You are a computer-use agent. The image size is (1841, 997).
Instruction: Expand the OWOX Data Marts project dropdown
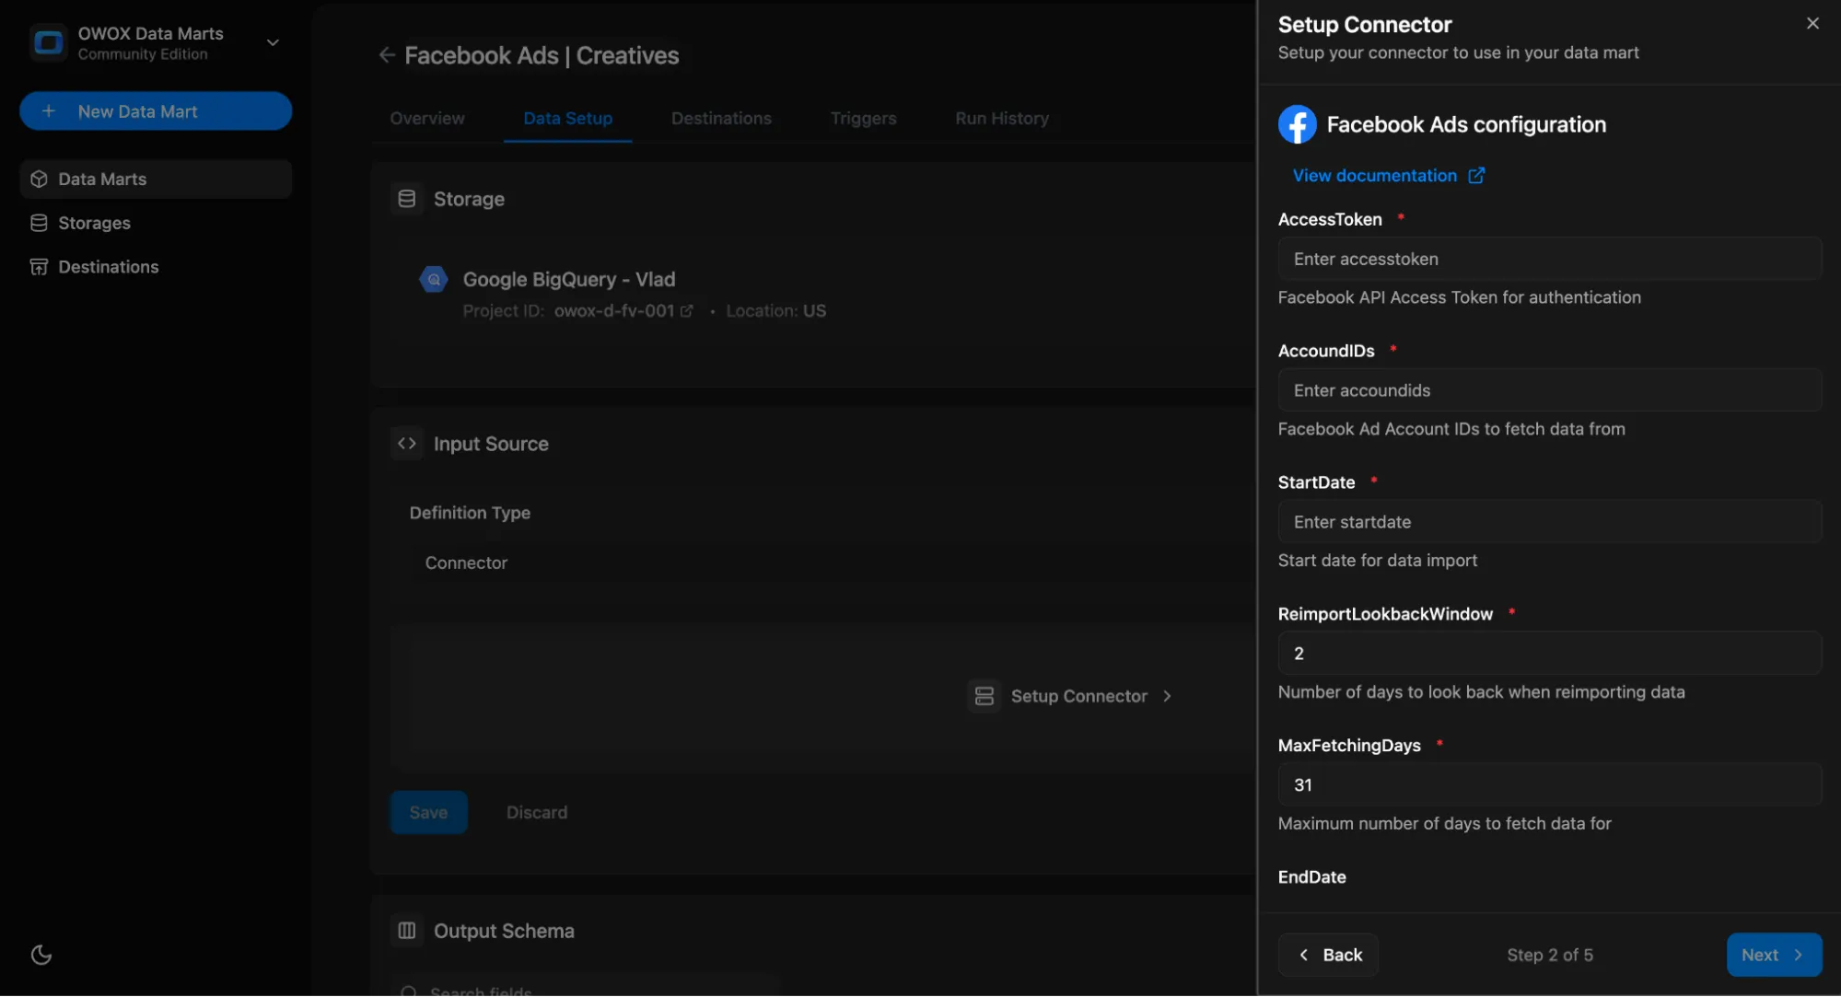(x=273, y=42)
